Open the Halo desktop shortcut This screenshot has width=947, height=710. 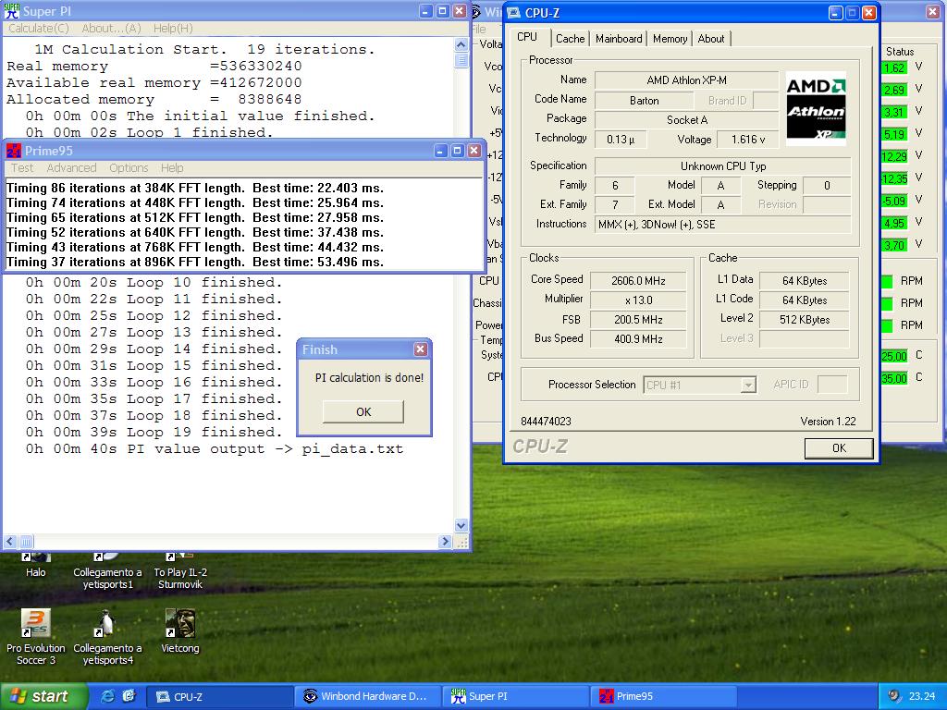[x=36, y=564]
